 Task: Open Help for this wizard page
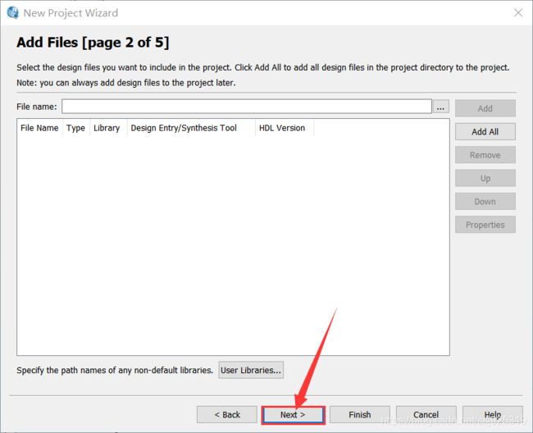click(x=493, y=415)
